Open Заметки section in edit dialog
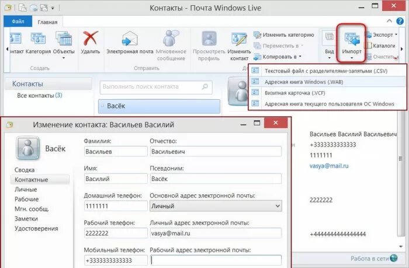The height and width of the screenshot is (268, 409). pos(26,219)
